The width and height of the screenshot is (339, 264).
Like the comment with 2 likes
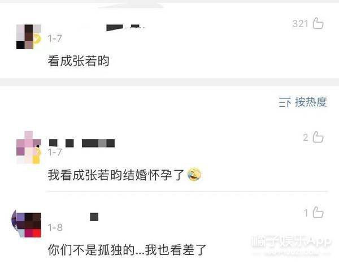(x=318, y=137)
